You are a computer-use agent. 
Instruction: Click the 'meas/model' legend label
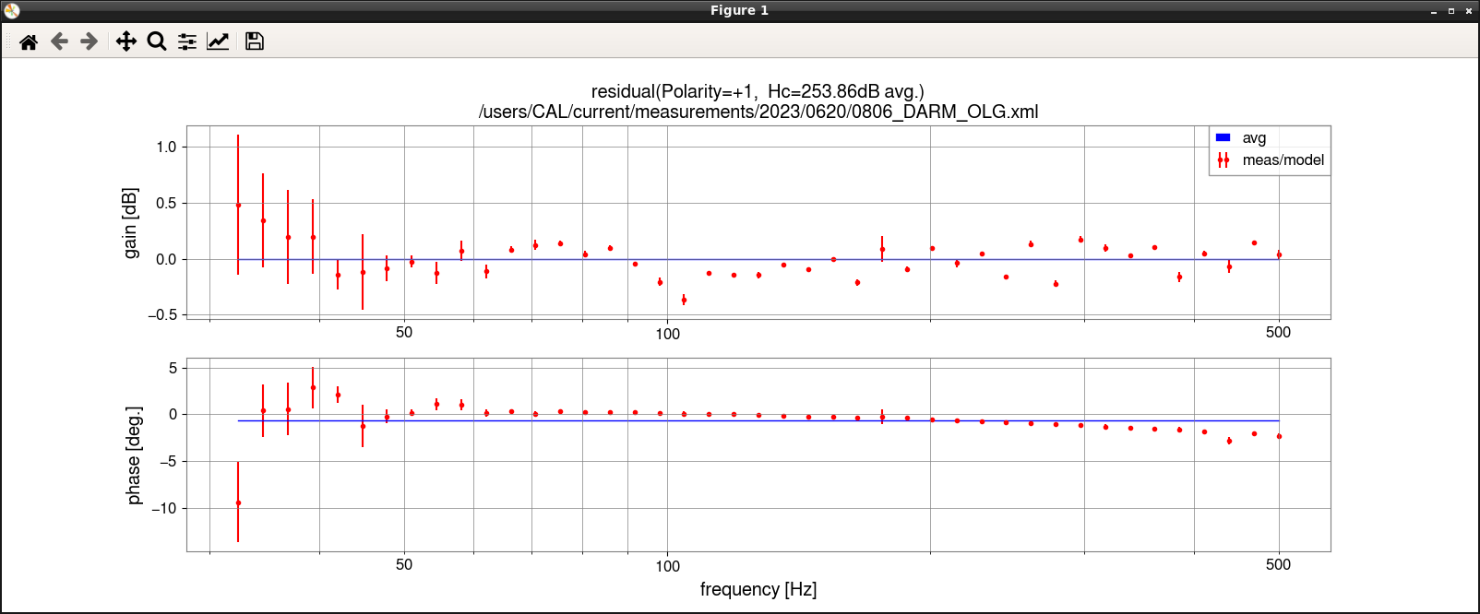tap(1283, 160)
